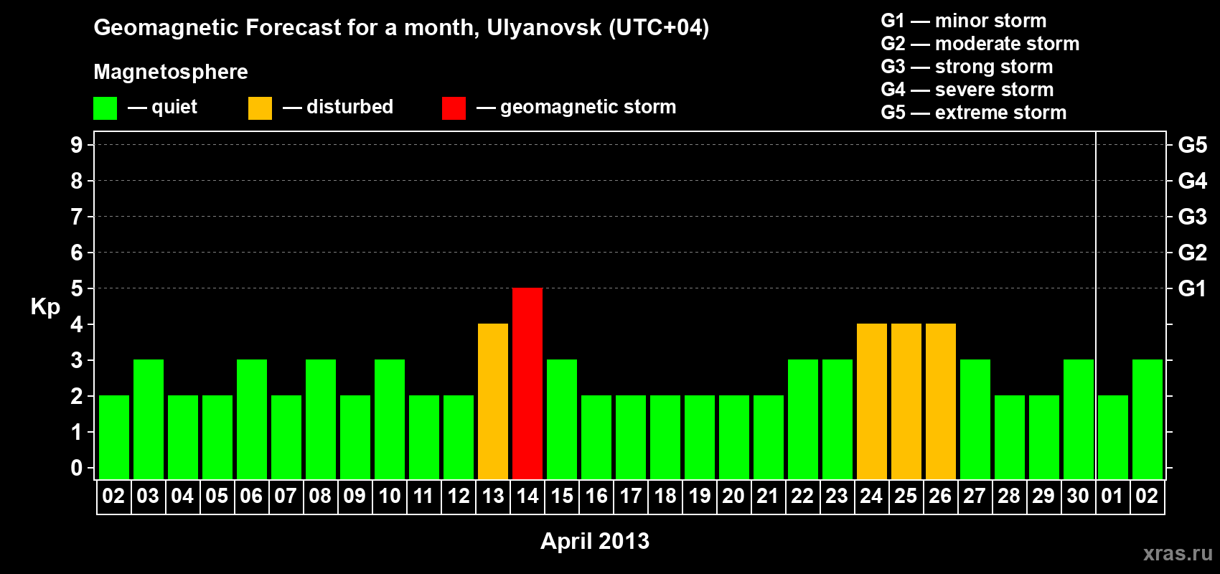Click the orange bar for April 25
Image resolution: width=1220 pixels, height=574 pixels.
[x=906, y=401]
